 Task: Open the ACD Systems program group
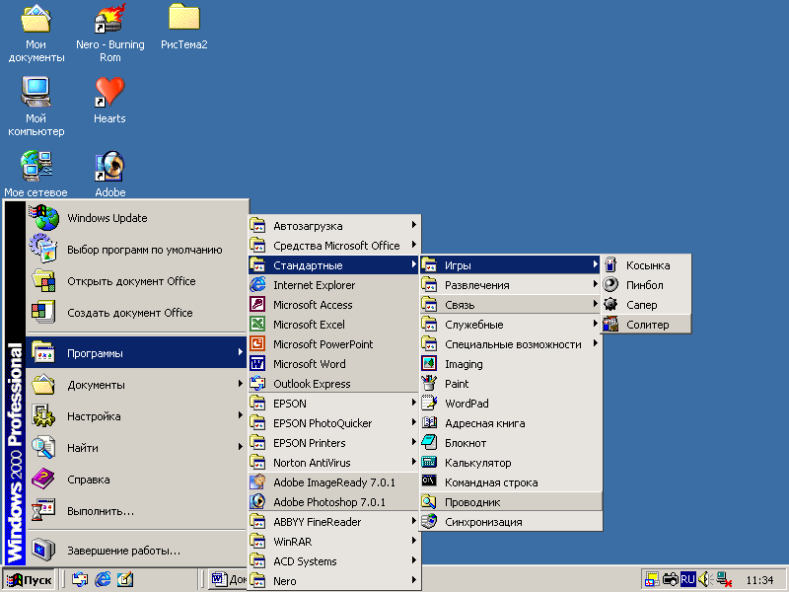[x=334, y=561]
